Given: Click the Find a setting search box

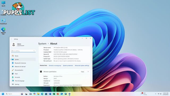Looking at the screenshot, I should tap(23, 51).
